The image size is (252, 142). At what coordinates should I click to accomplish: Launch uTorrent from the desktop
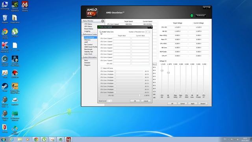[x=15, y=33]
